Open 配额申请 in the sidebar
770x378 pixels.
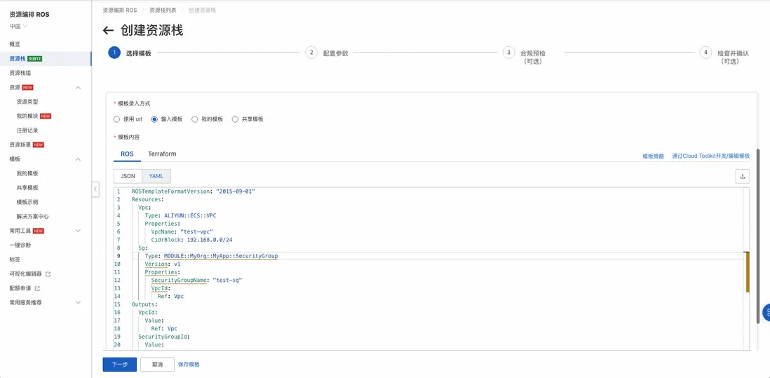pos(20,288)
